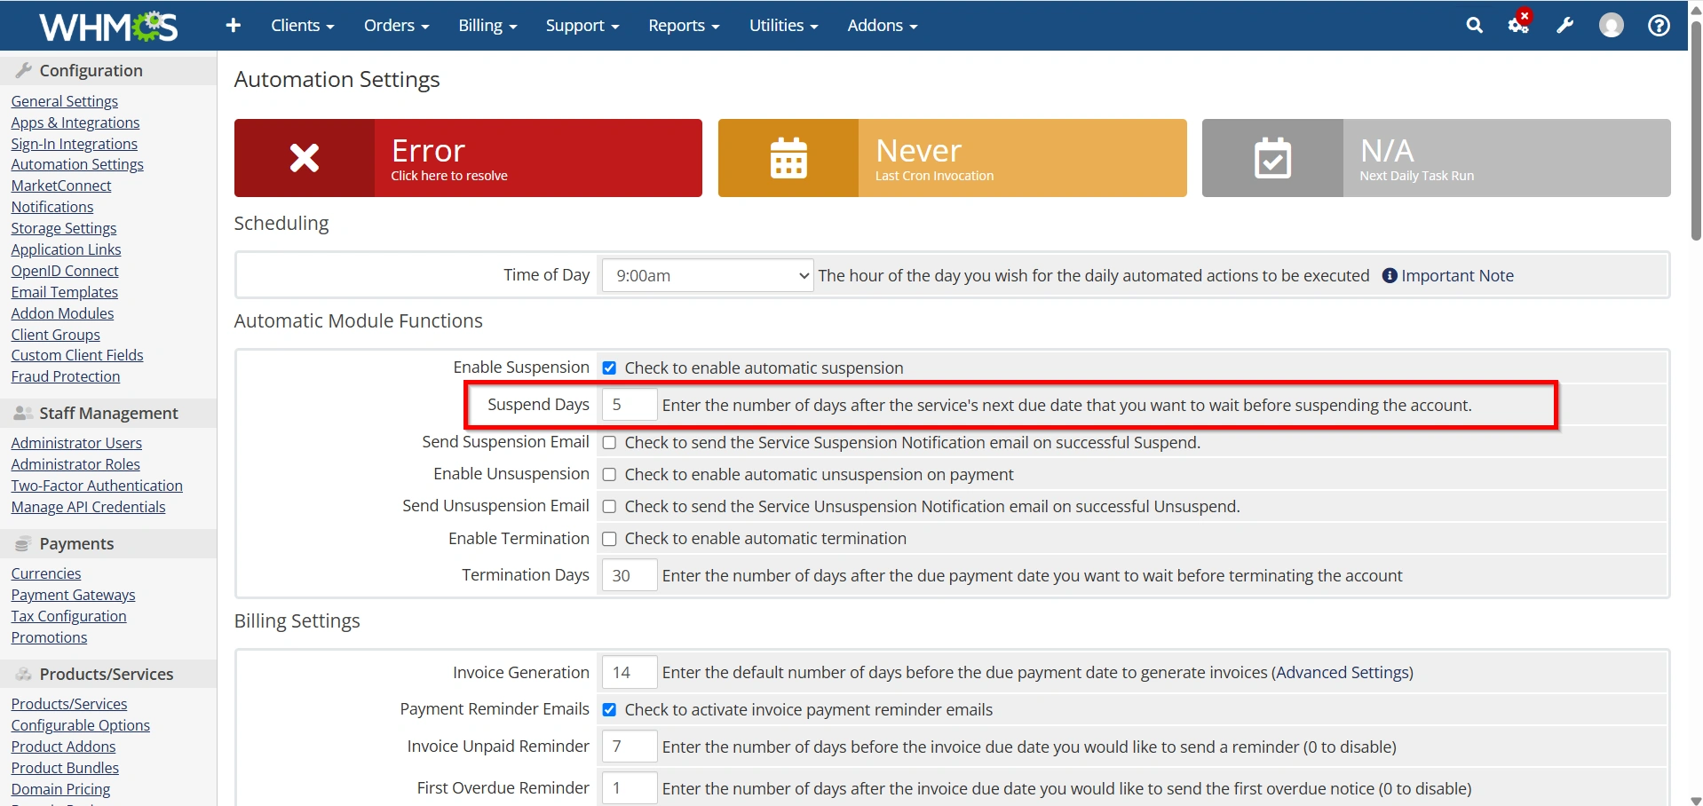Open Two-Factor Authentication link
This screenshot has height=806, width=1703.
(97, 486)
